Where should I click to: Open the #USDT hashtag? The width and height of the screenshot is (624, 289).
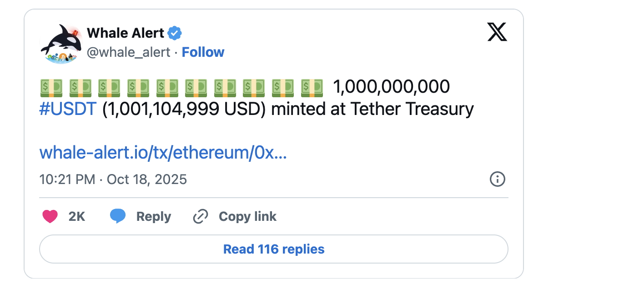pos(68,110)
